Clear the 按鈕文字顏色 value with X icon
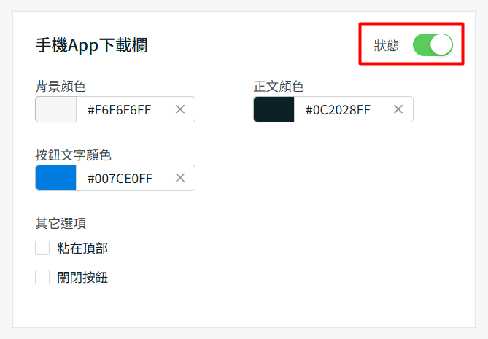488x339 pixels. 180,179
